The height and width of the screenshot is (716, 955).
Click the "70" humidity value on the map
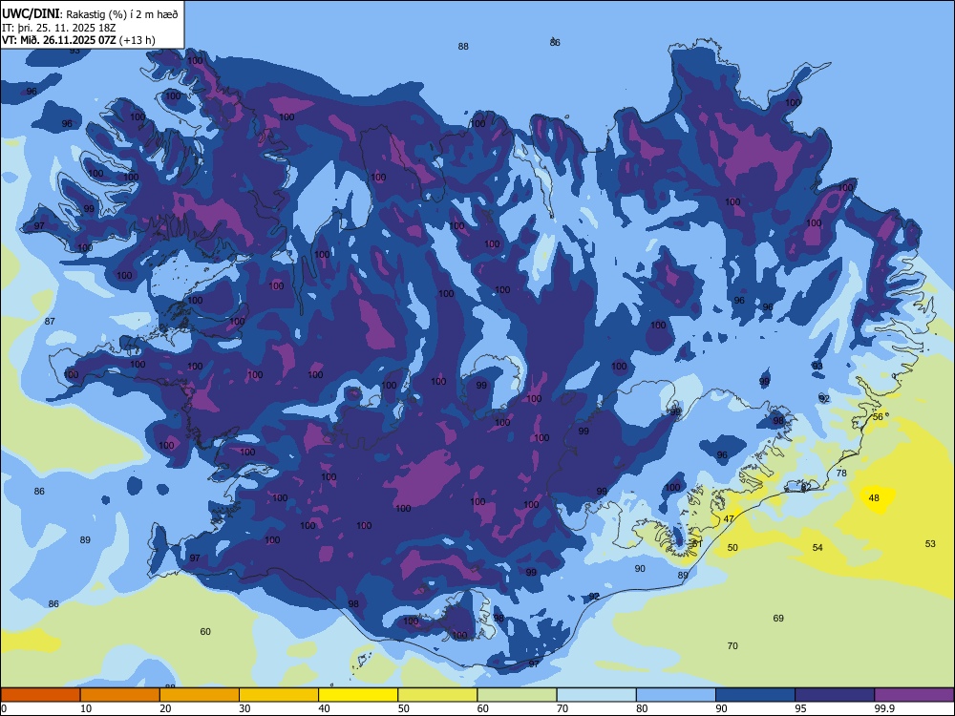[732, 646]
